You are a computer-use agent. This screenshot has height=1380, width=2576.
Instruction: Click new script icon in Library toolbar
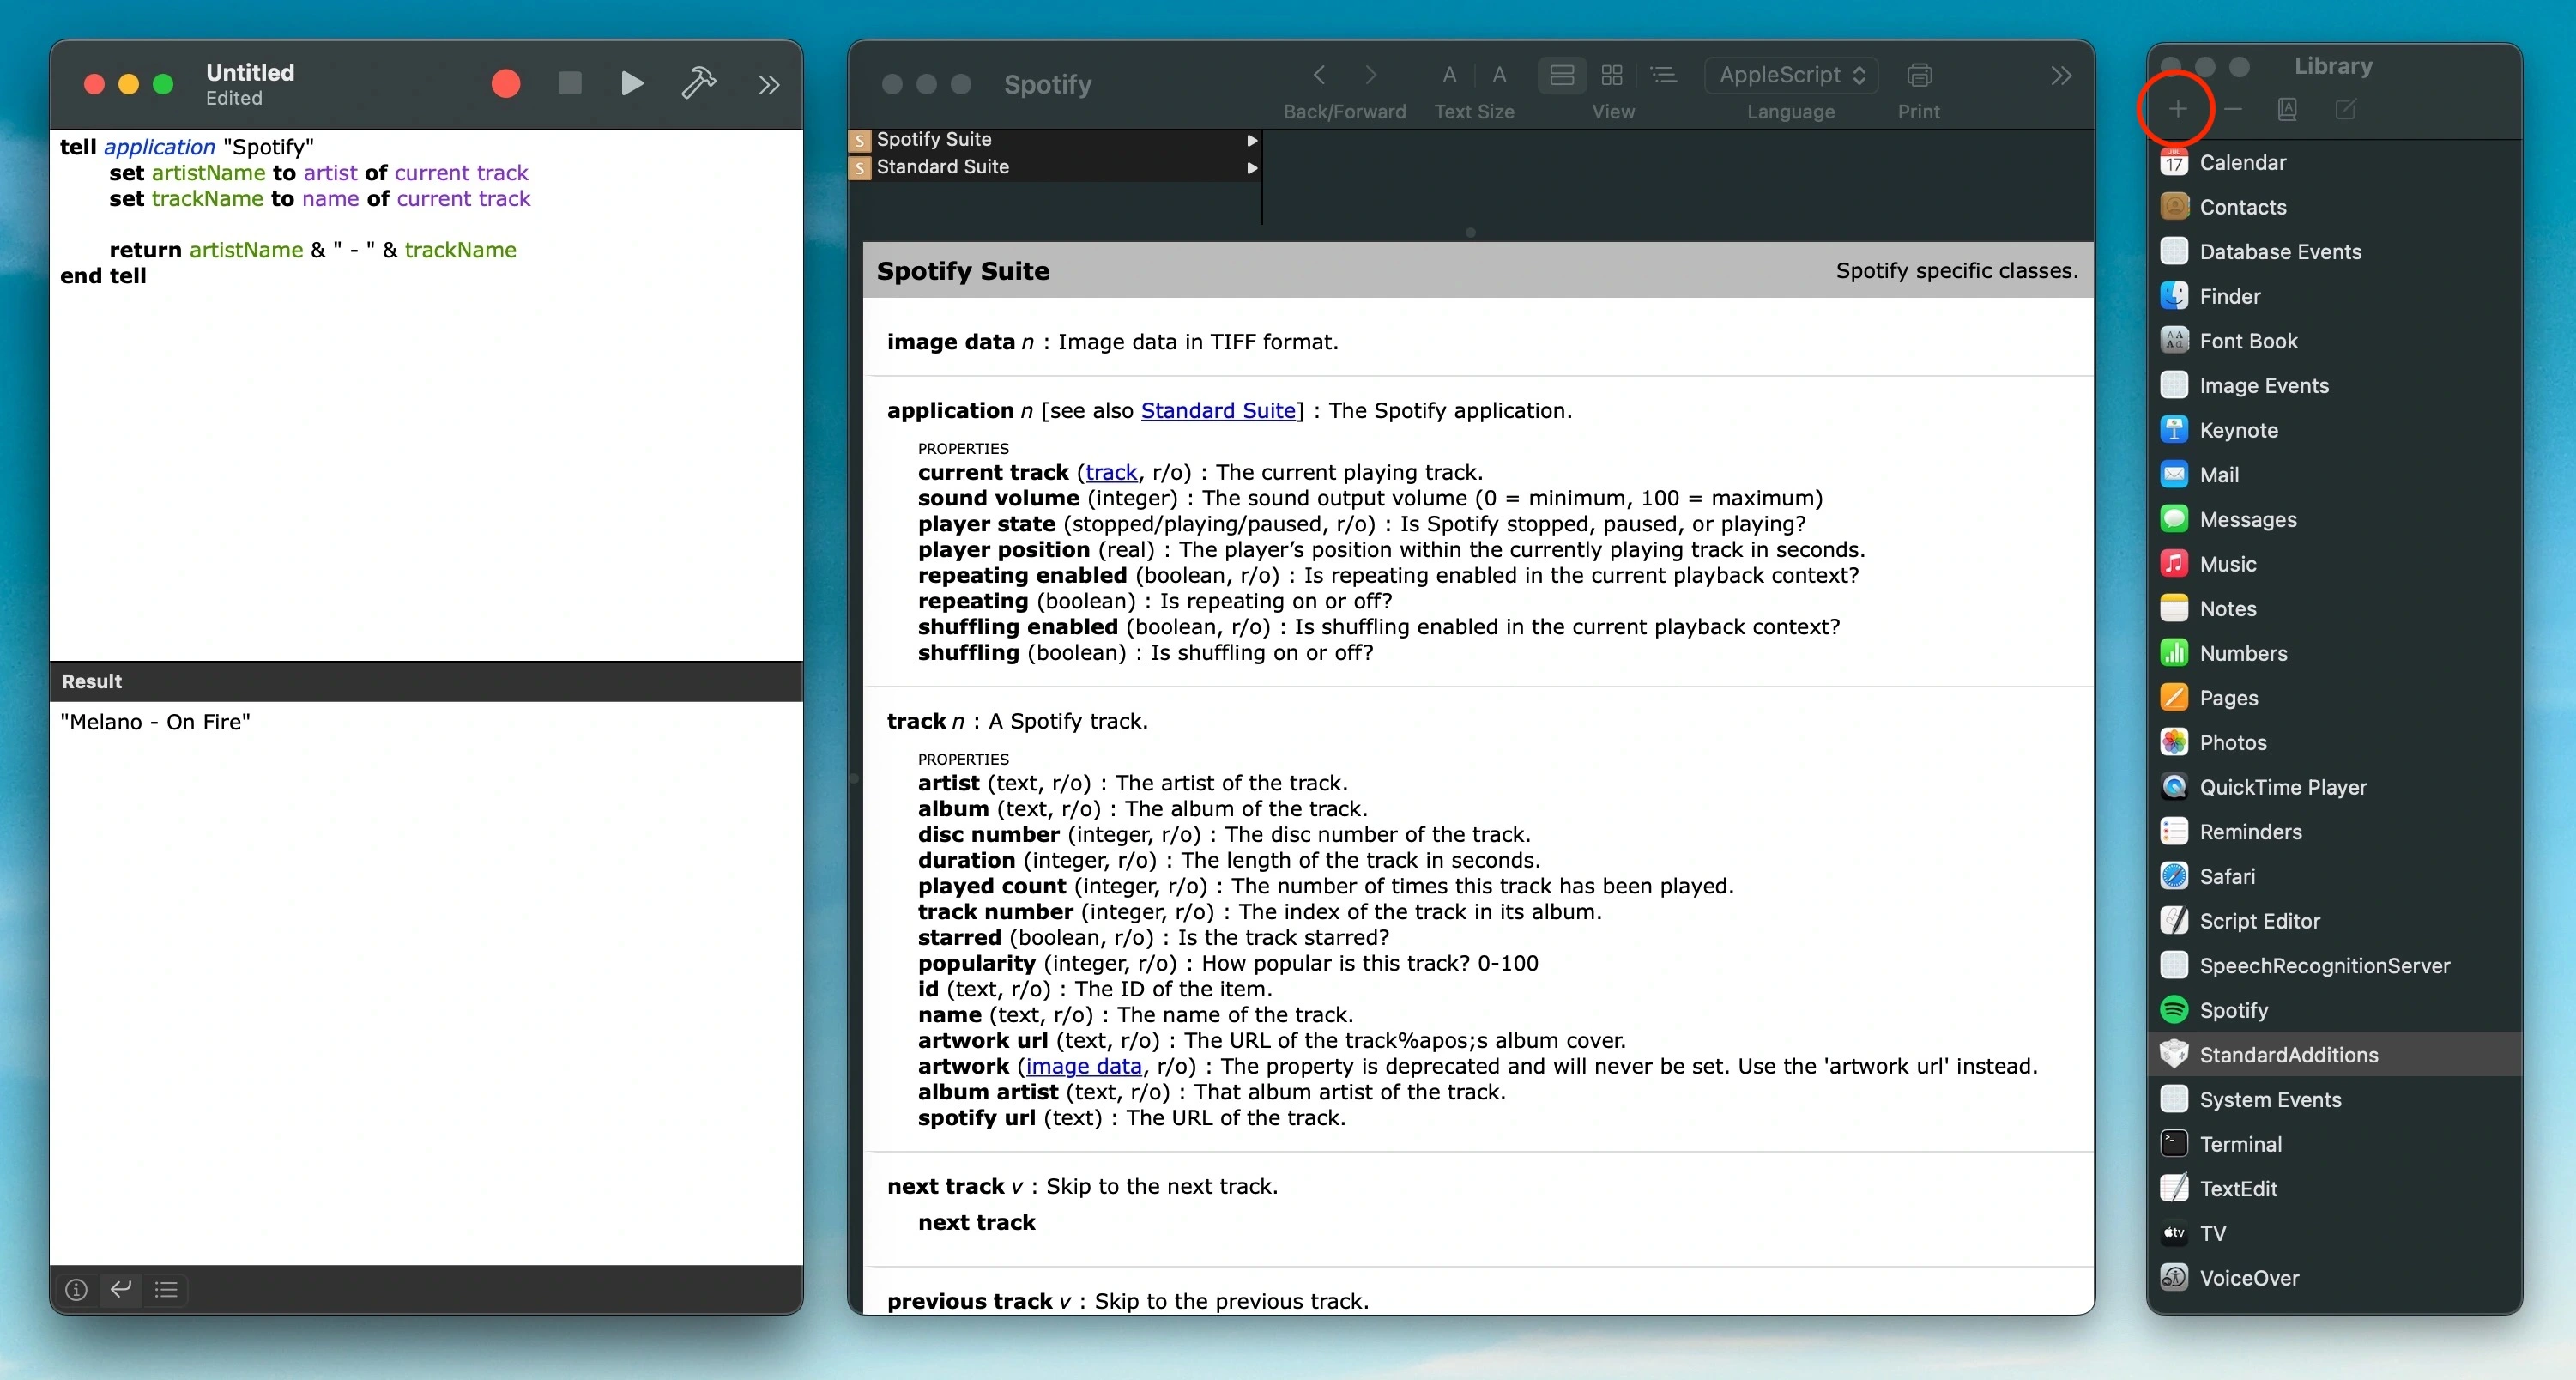(x=2345, y=109)
